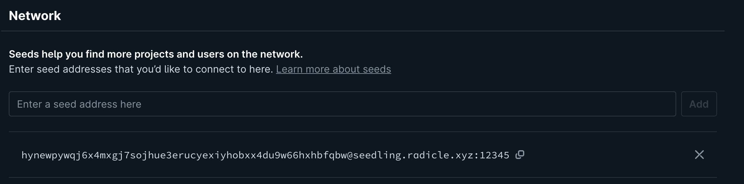The height and width of the screenshot is (184, 744).
Task: Copy the seedling.radicle.xyz seed address
Action: click(x=520, y=155)
